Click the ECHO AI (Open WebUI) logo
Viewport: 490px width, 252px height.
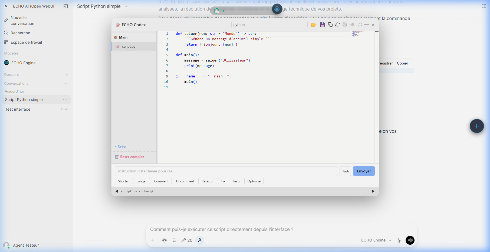pos(6,6)
